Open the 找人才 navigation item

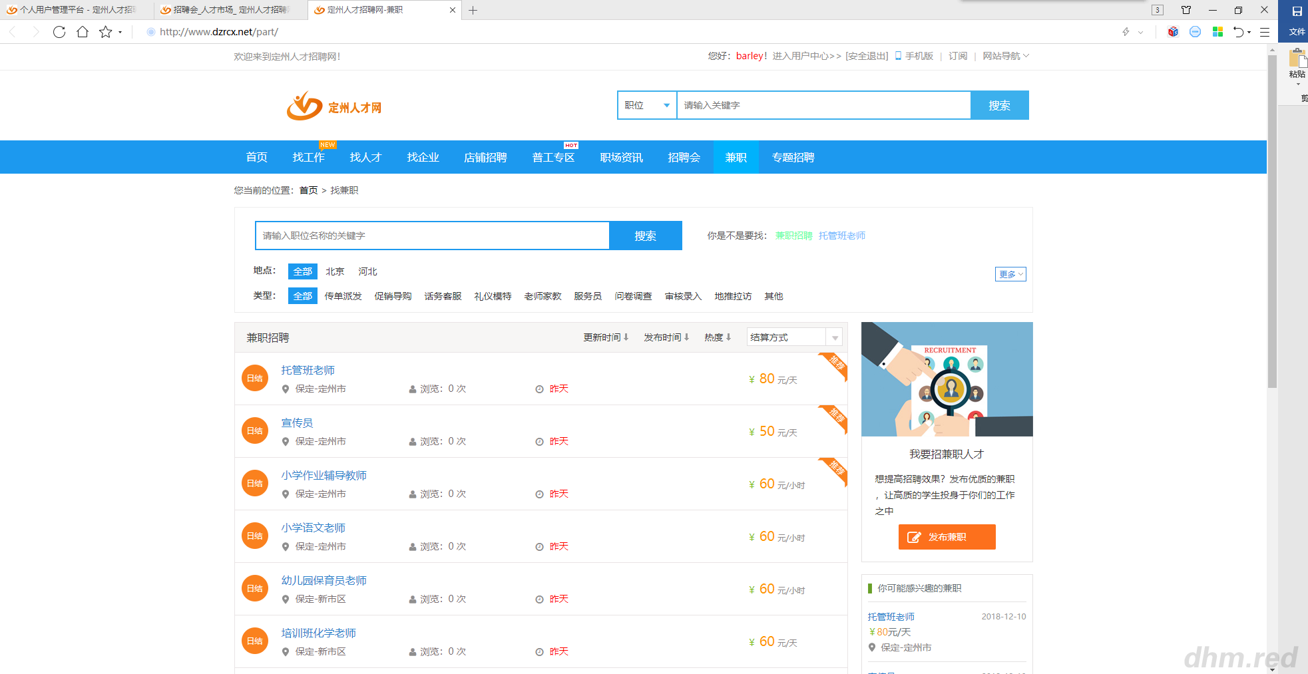[x=366, y=158]
